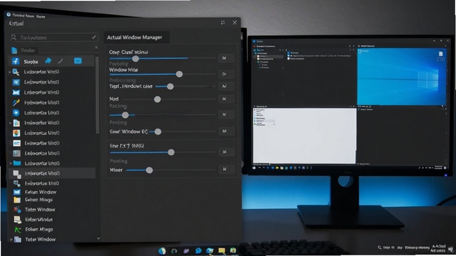Open the green store icon on the taskbar
This screenshot has width=456, height=256.
click(x=233, y=250)
